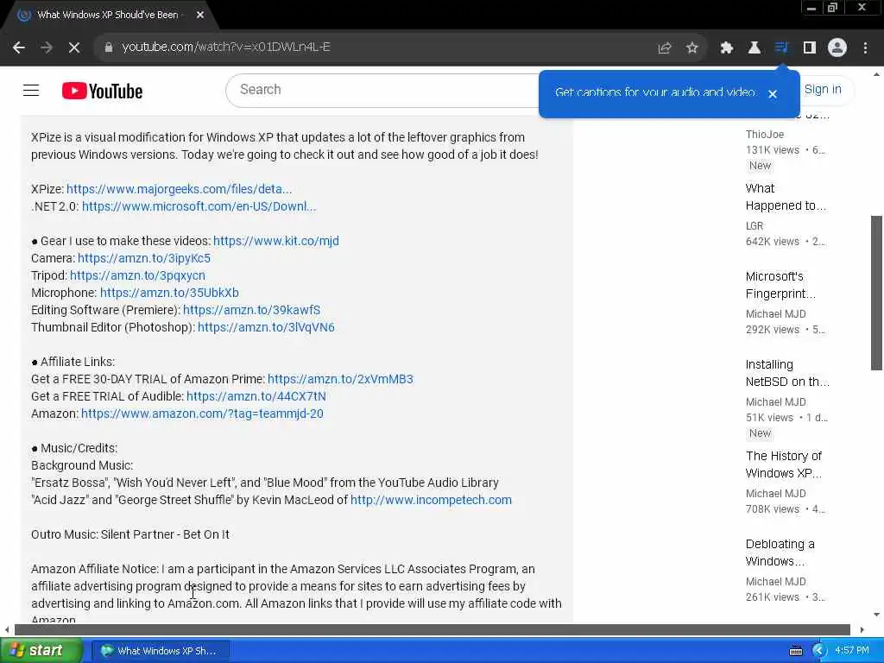Open Editing Software Premiere link
884x663 pixels.
click(x=251, y=310)
